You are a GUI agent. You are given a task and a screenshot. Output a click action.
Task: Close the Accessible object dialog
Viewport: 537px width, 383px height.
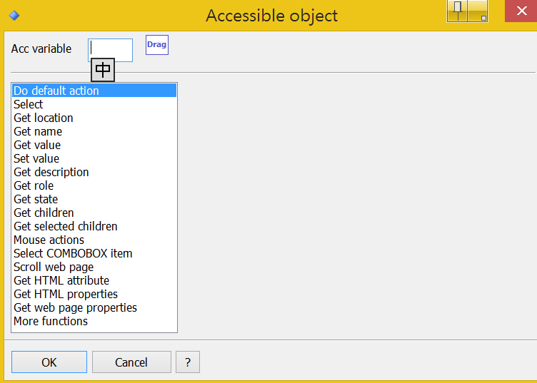[521, 11]
